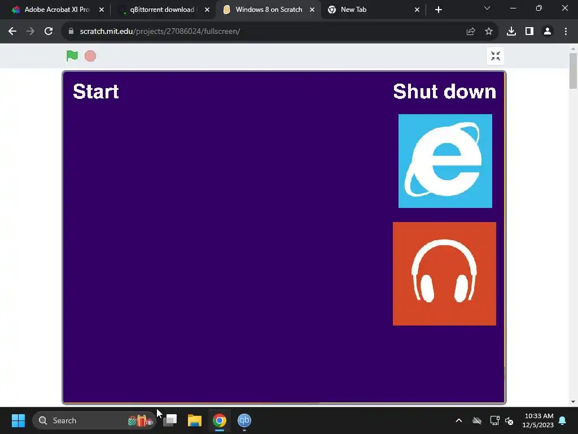
Task: Open network status tray icon
Action: (x=494, y=420)
